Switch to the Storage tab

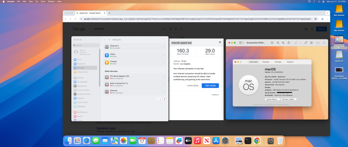(278, 62)
